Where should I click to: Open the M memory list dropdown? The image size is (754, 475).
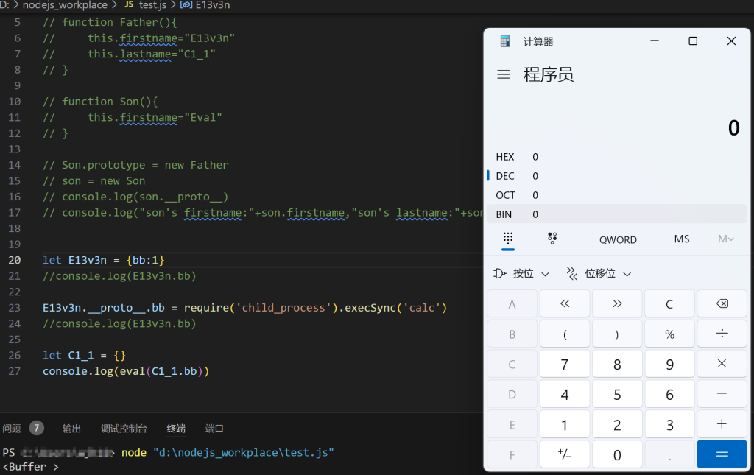[725, 239]
